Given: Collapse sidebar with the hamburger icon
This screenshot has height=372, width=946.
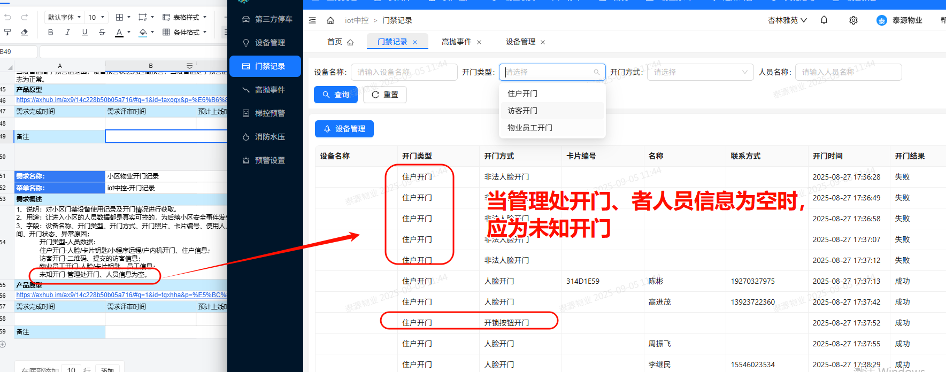Looking at the screenshot, I should (x=312, y=20).
